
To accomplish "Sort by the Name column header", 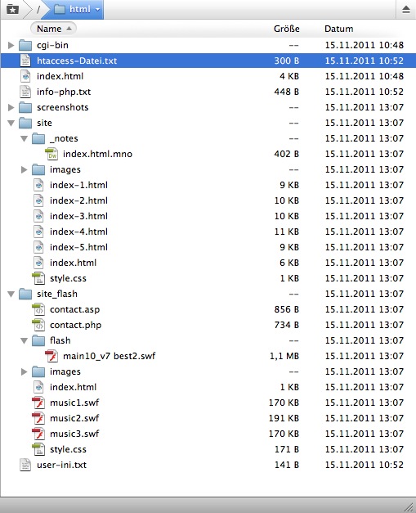I will click(53, 29).
